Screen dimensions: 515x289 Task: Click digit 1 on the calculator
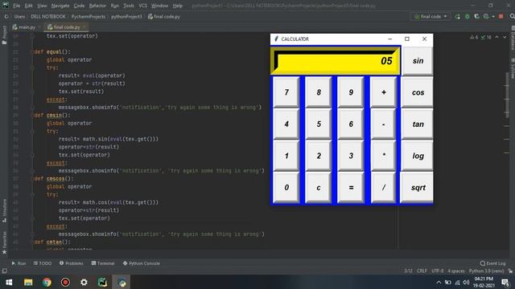(x=286, y=156)
